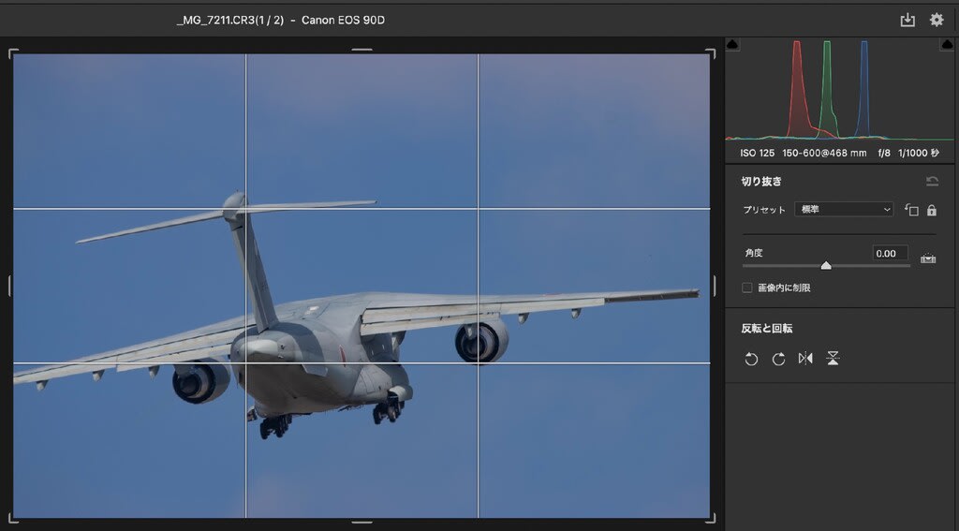Screen dimensions: 959x531
Task: Toggle the aspect ratio lock icon
Action: coord(932,210)
